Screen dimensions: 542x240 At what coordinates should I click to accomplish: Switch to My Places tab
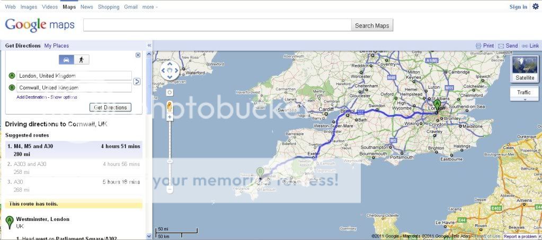tap(56, 45)
